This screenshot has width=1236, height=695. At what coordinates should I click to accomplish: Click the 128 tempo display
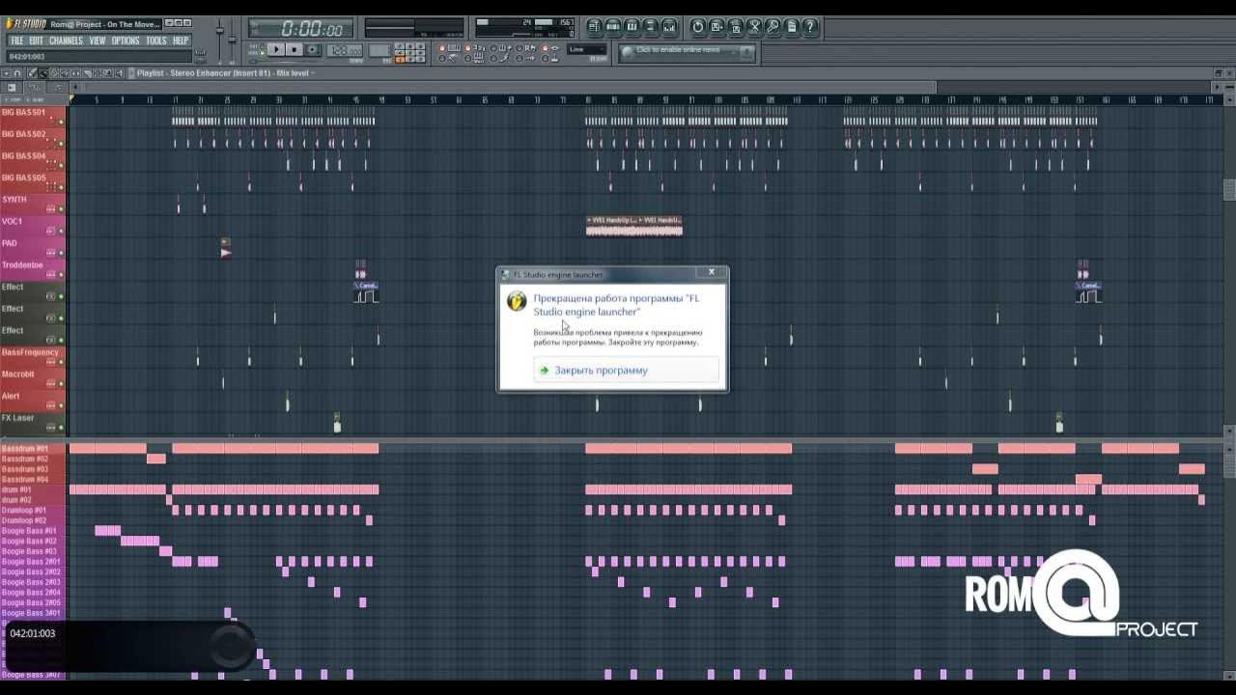pos(345,50)
